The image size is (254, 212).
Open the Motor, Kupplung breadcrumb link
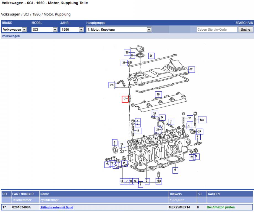pyautogui.click(x=57, y=14)
